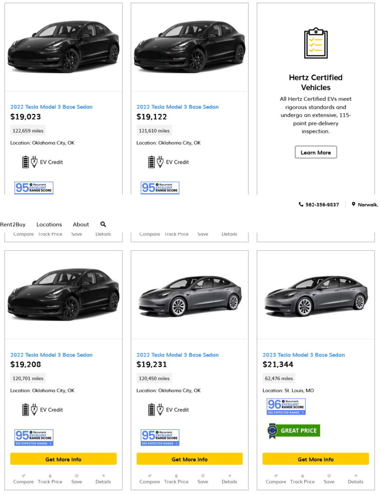This screenshot has width=380, height=494.
Task: Click the bell icon above Track Price on $19,231 car
Action: click(x=176, y=475)
